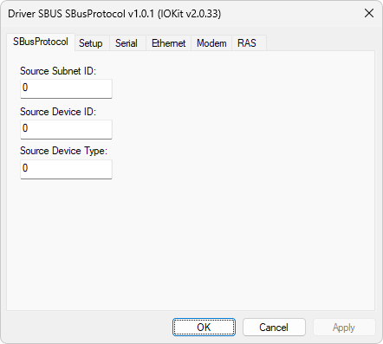Click the "Source Device ID:" label text
This screenshot has width=383, height=344.
58,112
